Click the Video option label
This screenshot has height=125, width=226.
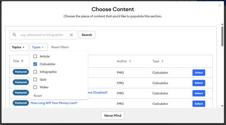click(x=44, y=87)
